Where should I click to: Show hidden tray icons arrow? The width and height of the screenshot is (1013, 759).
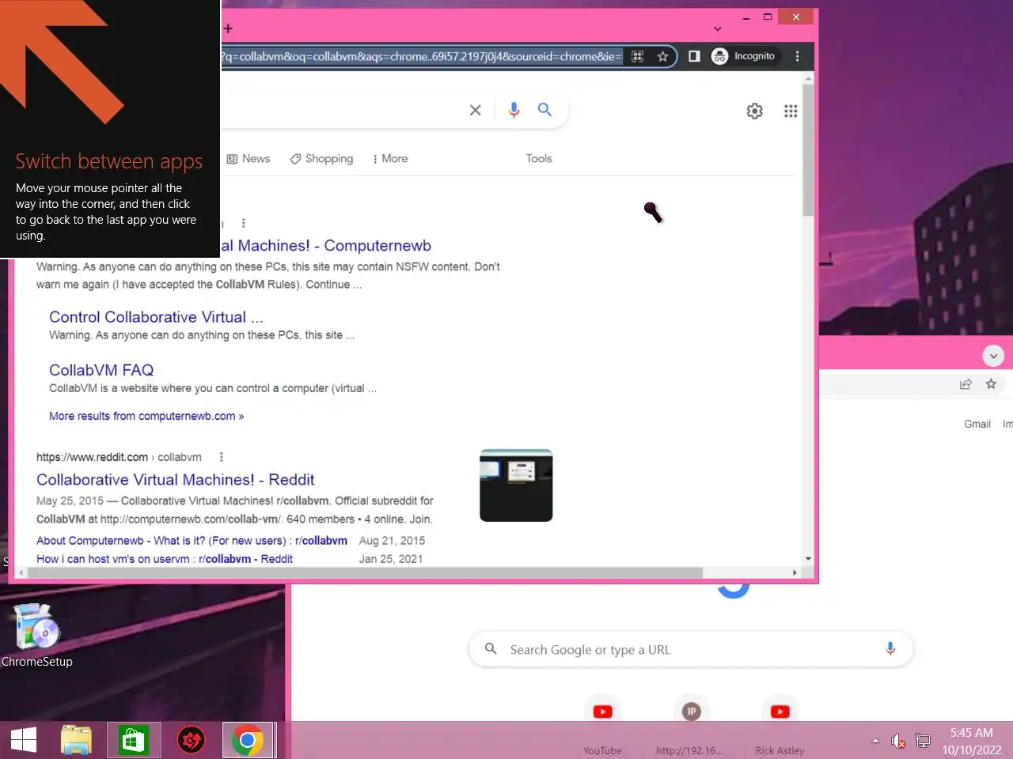click(875, 741)
